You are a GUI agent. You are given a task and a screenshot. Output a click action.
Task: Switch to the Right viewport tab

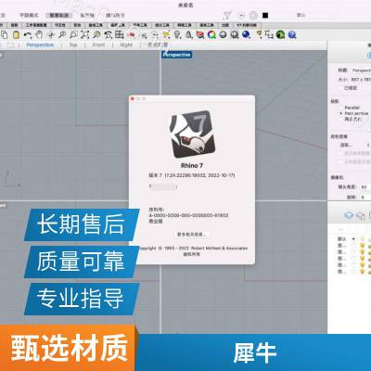126,45
